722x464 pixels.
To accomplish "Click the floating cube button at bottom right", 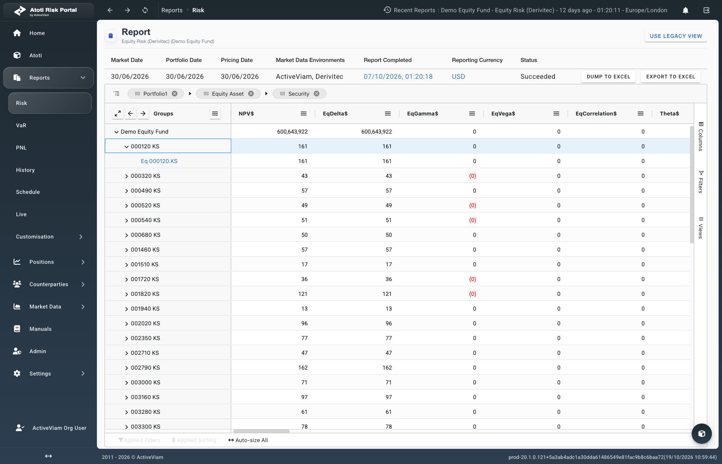I will point(702,433).
